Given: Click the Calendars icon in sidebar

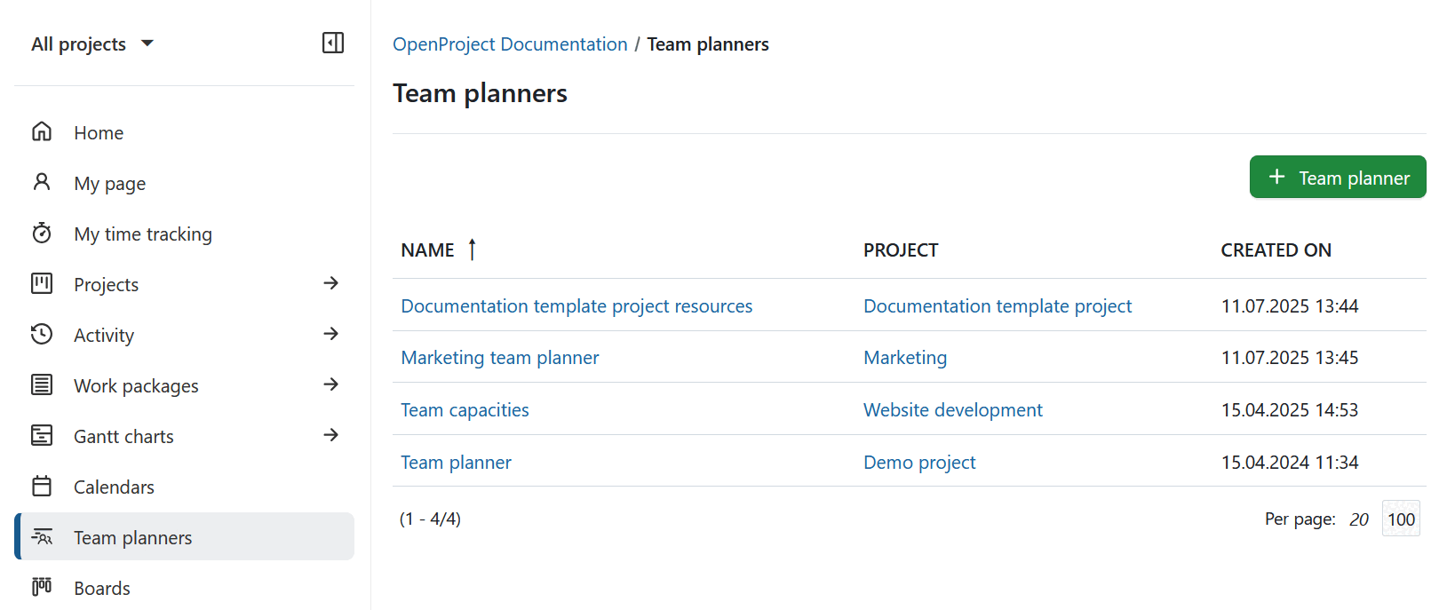Looking at the screenshot, I should (x=42, y=487).
